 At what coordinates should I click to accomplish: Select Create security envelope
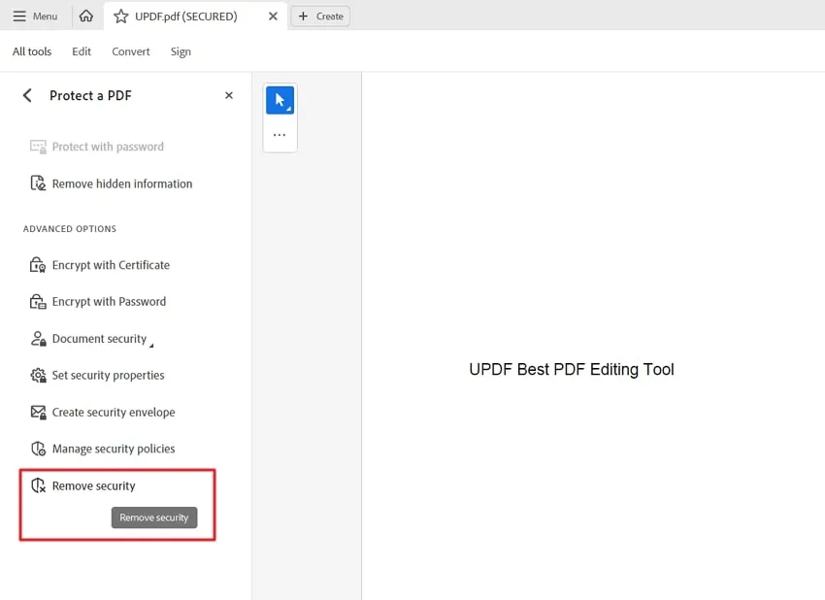(x=113, y=412)
